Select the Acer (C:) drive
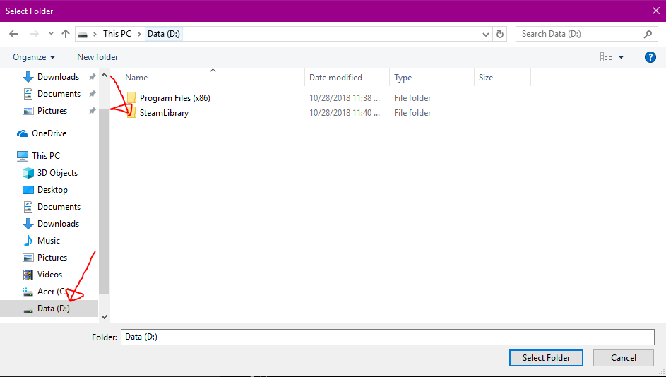 point(46,292)
